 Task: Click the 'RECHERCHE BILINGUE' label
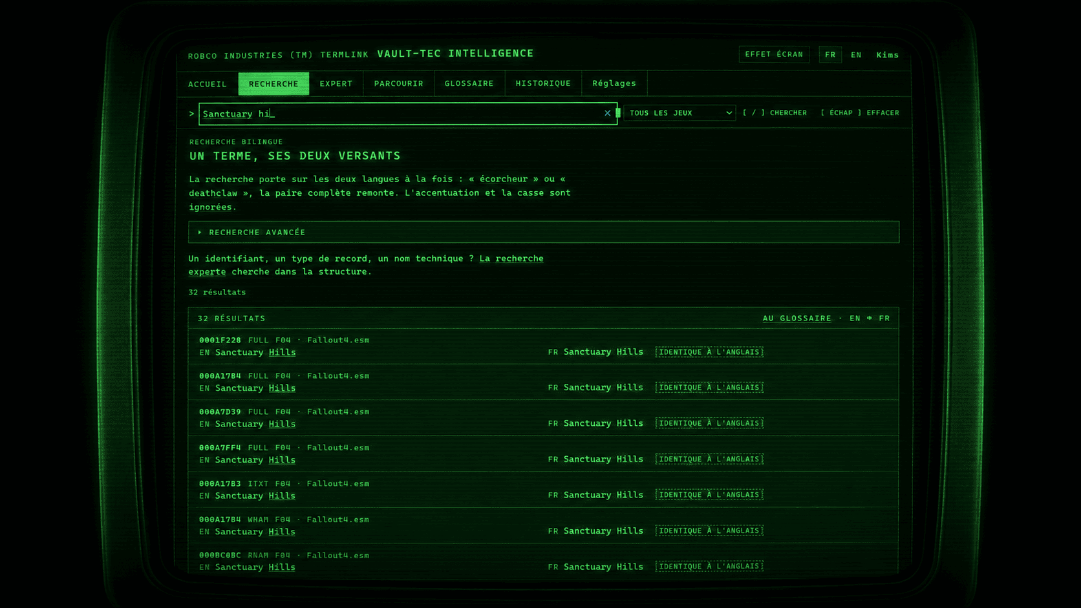pos(236,142)
